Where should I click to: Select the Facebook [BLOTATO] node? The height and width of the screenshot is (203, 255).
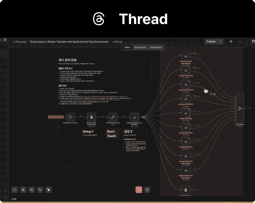point(186,84)
